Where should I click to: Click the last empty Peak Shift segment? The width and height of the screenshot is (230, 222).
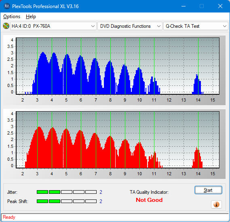pyautogui.click(x=91, y=201)
